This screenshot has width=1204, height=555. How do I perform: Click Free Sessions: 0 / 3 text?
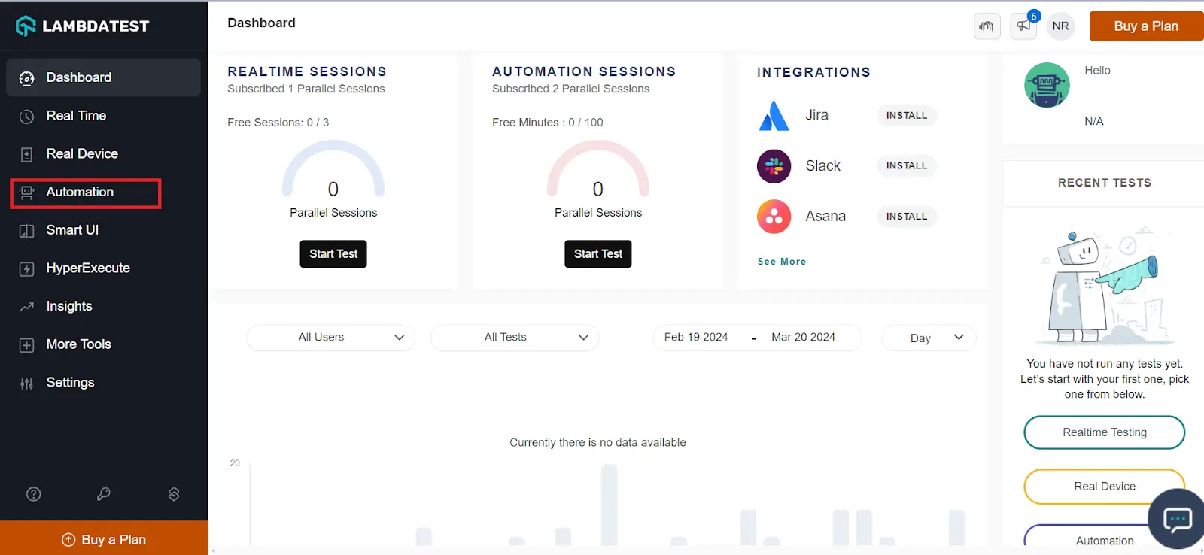pyautogui.click(x=278, y=123)
